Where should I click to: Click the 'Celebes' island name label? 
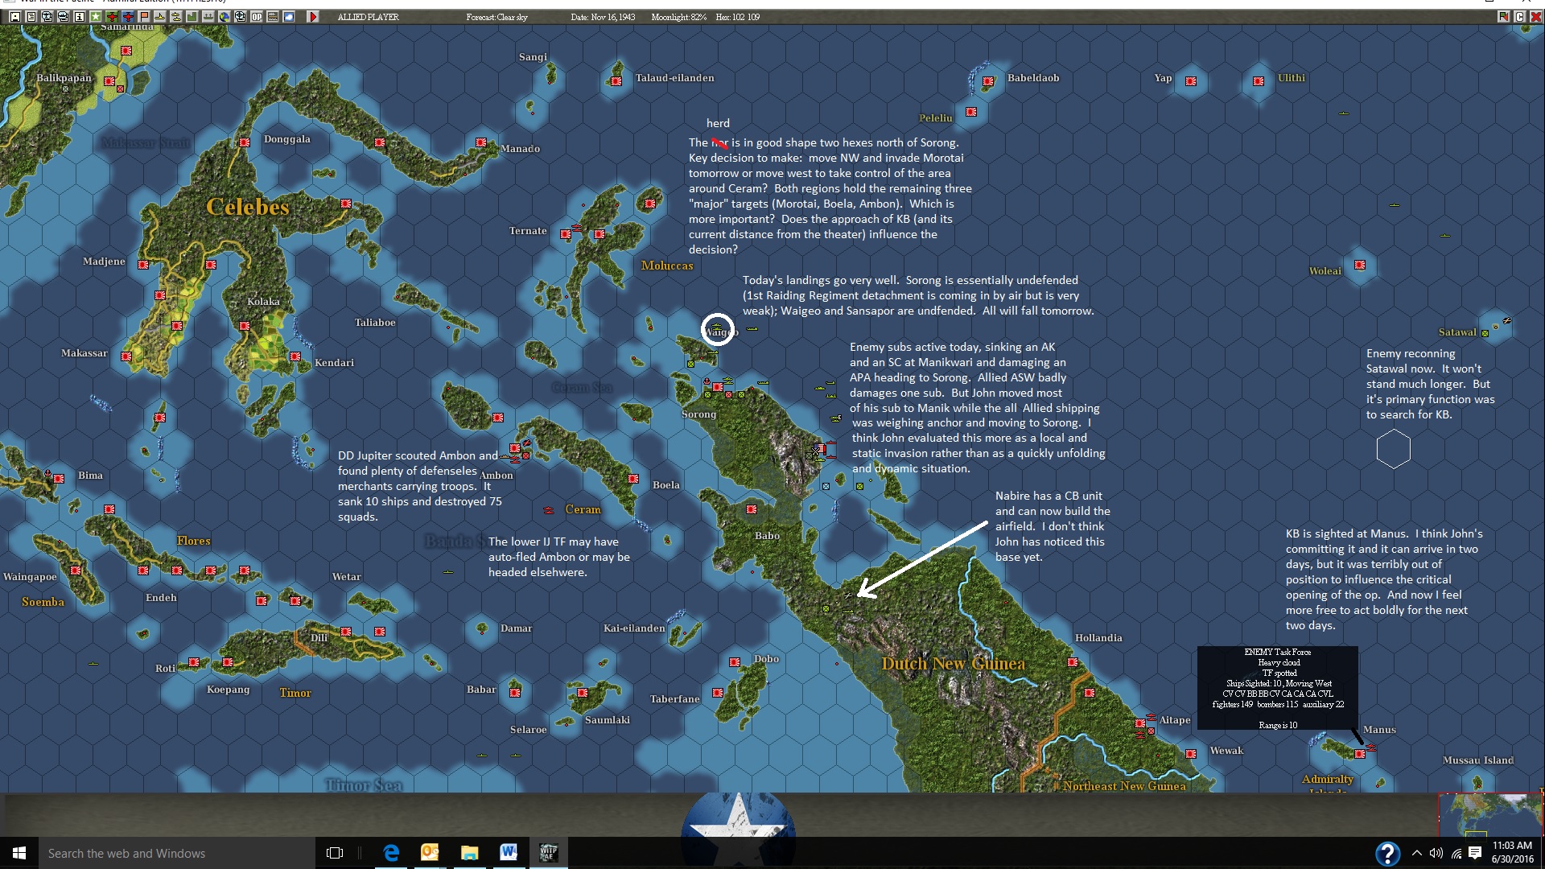tap(248, 208)
